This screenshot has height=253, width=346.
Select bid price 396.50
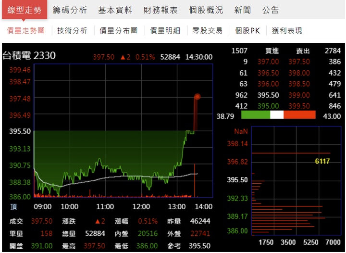click(x=268, y=73)
